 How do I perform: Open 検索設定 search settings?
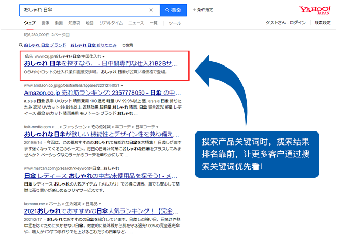pyautogui.click(x=322, y=23)
